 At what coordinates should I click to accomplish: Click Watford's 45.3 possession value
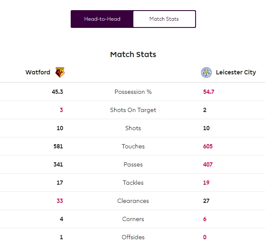pyautogui.click(x=58, y=92)
